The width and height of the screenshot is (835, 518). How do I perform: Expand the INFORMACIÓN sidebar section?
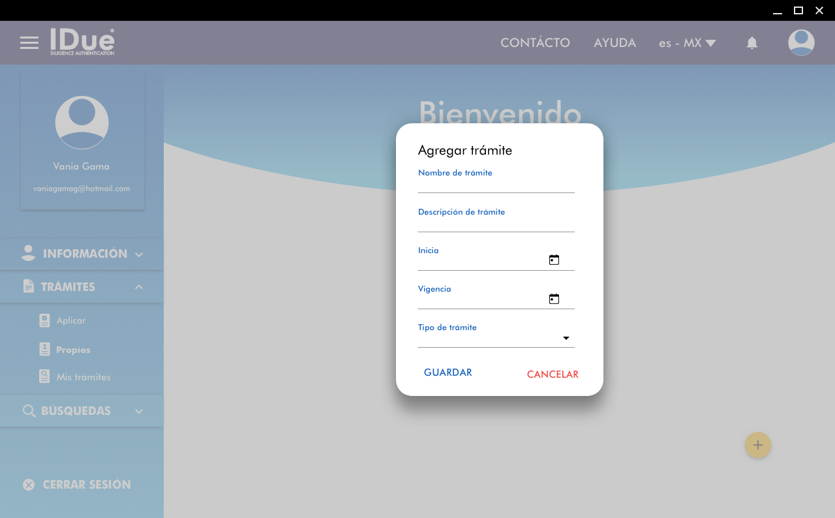(82, 254)
